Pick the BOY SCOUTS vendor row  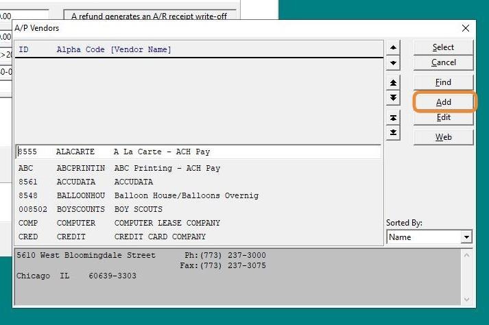[x=198, y=209]
